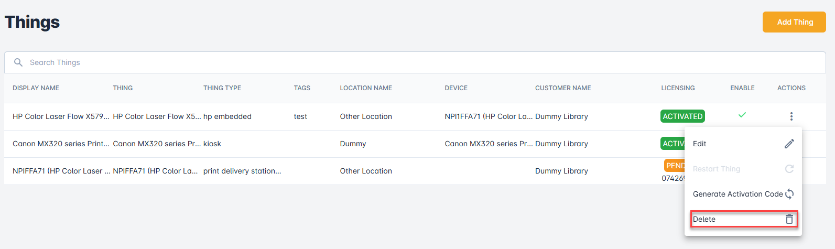Click the Customer Name column header
Viewport: 835px width, 249px height.
[x=562, y=88]
